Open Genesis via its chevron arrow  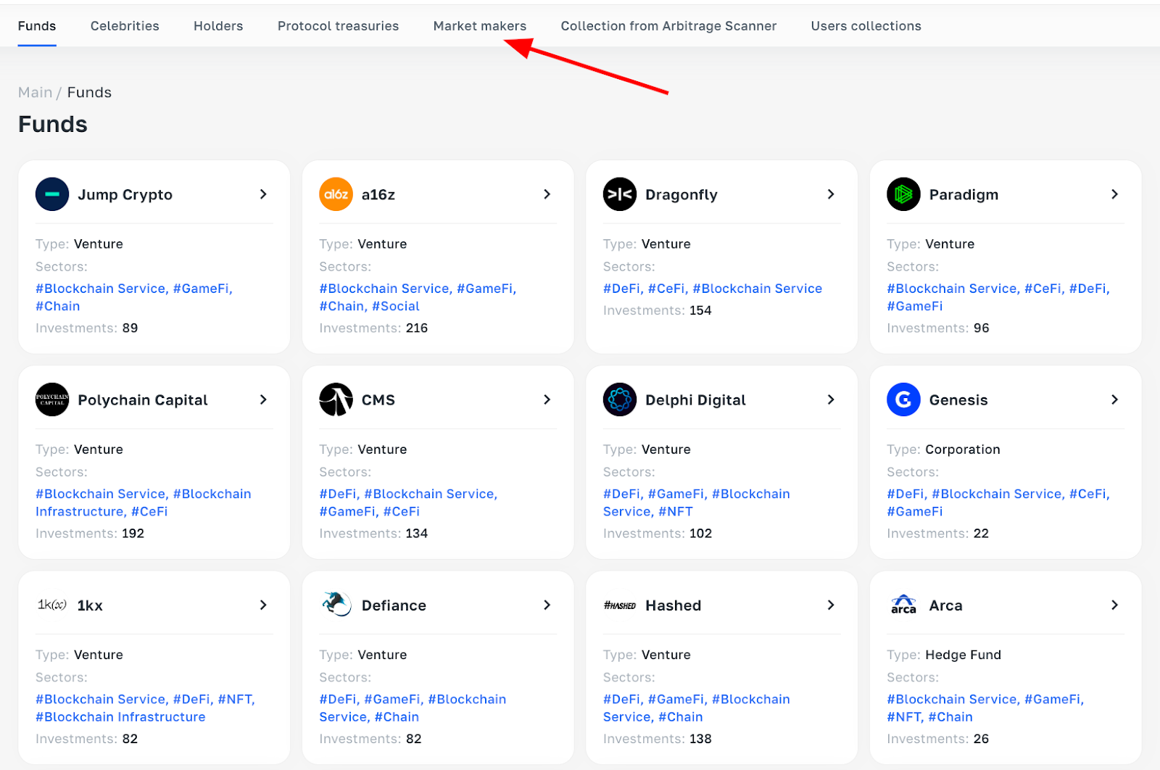coord(1114,400)
